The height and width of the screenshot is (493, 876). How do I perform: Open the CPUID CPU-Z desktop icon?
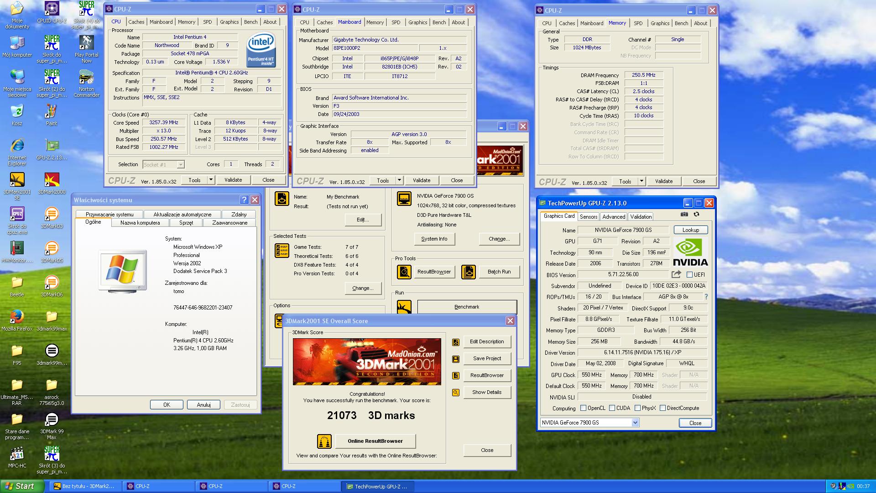[52, 12]
